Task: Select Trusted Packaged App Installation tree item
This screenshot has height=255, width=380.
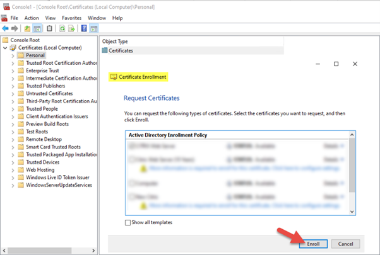Action: (x=62, y=154)
